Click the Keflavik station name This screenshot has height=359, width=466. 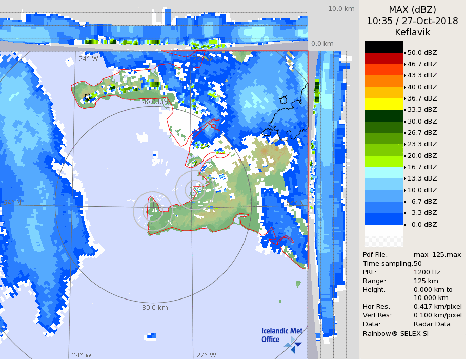412,32
